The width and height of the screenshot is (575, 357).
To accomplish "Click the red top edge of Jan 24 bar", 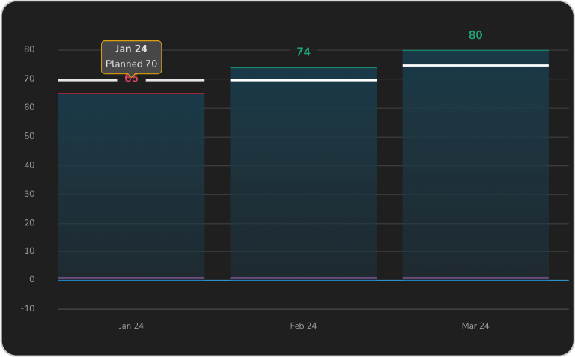I will point(131,94).
